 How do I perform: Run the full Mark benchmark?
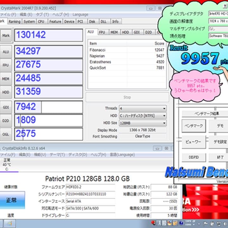[6, 35]
